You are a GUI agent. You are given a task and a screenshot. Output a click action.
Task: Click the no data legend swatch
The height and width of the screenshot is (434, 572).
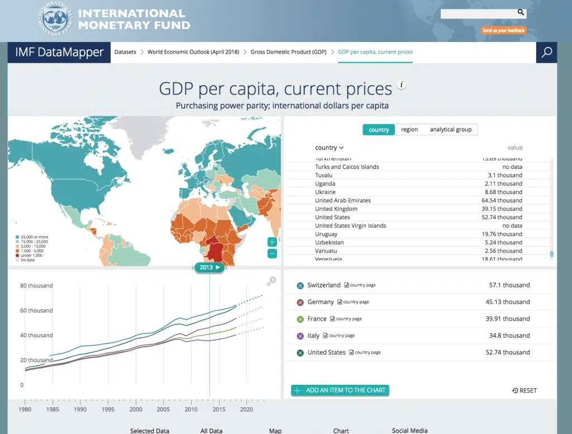click(17, 260)
